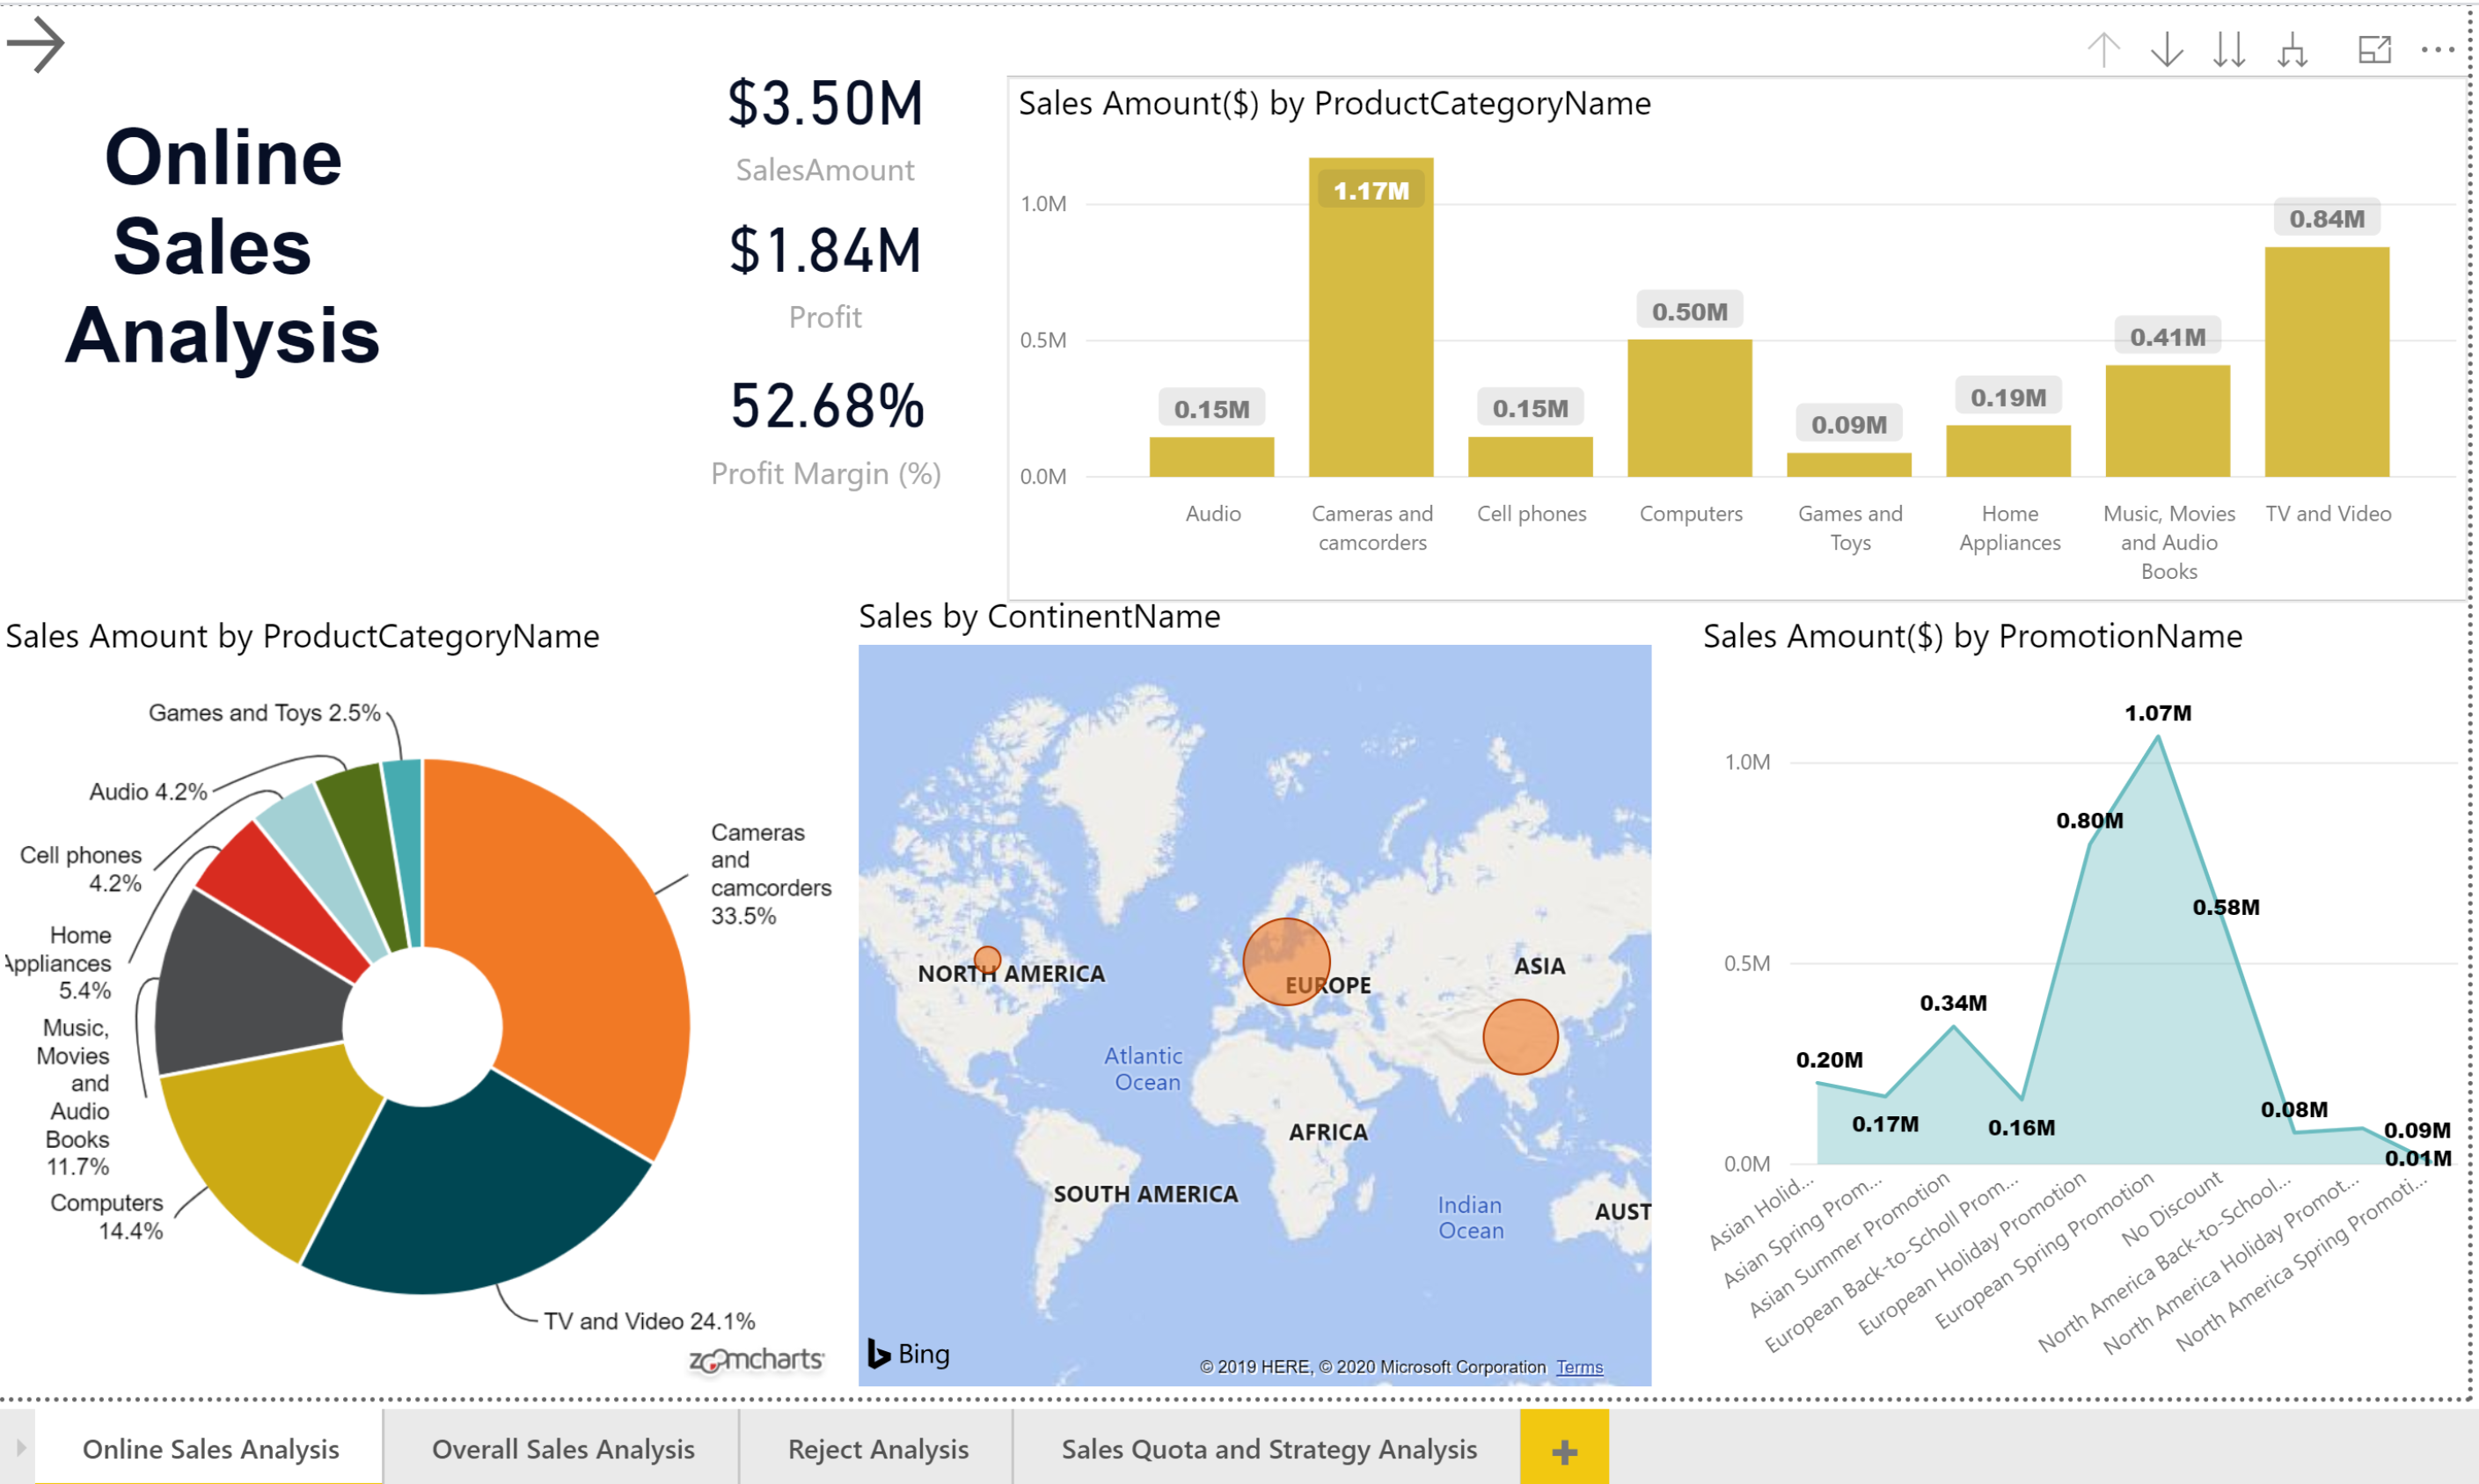Click the back navigation arrow
This screenshot has width=2479, height=1484.
pyautogui.click(x=36, y=42)
